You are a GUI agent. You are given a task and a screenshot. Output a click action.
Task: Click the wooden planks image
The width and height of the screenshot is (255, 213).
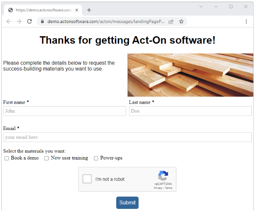pos(190,75)
